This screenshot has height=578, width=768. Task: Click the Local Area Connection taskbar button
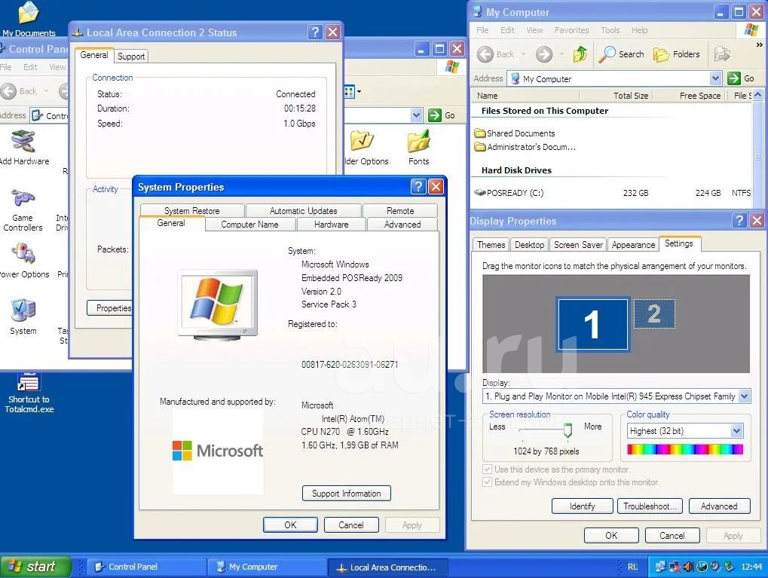pos(387,567)
